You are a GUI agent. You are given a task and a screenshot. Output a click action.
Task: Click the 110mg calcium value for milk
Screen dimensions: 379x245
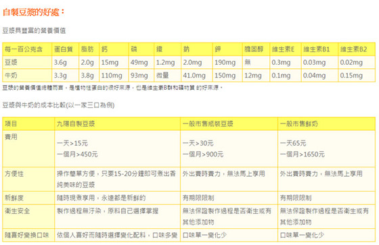point(112,75)
